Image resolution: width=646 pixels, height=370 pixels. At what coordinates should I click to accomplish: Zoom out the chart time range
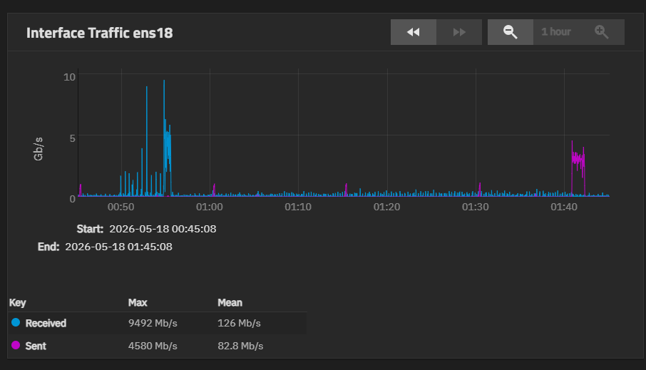coord(511,32)
